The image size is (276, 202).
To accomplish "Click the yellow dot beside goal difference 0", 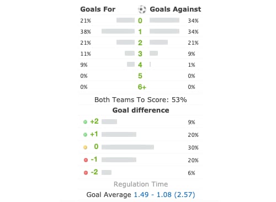I will [85, 147].
